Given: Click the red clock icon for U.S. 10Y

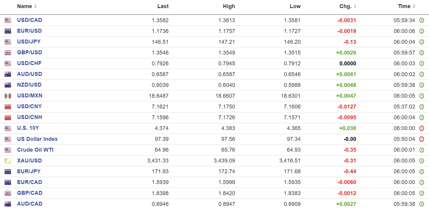Looking at the screenshot, I should click(x=422, y=128).
